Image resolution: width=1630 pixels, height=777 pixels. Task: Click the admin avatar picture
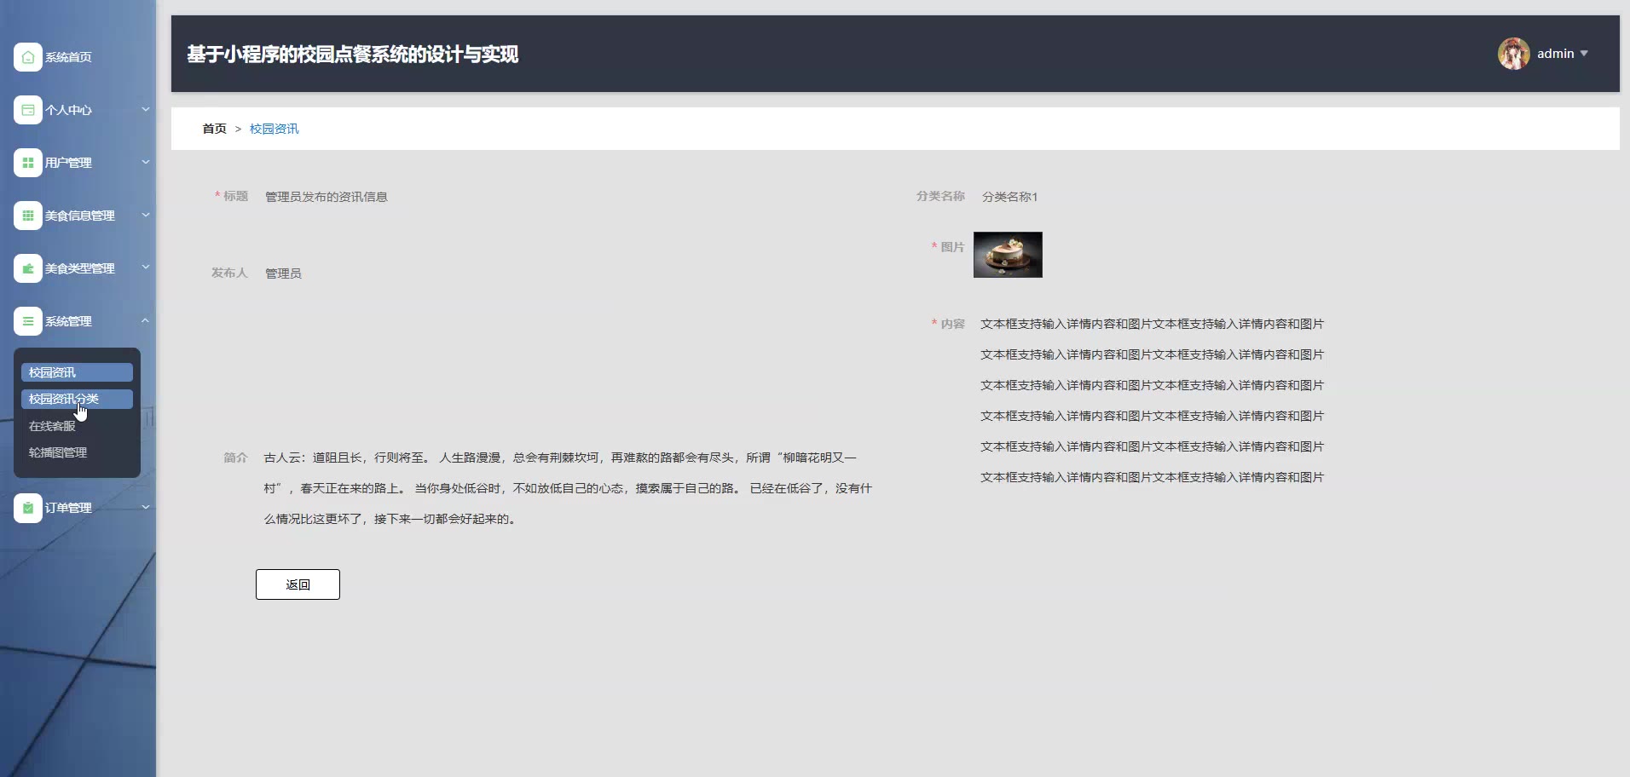[1514, 54]
